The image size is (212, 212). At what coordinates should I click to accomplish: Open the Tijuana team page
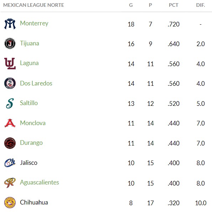[30, 43]
